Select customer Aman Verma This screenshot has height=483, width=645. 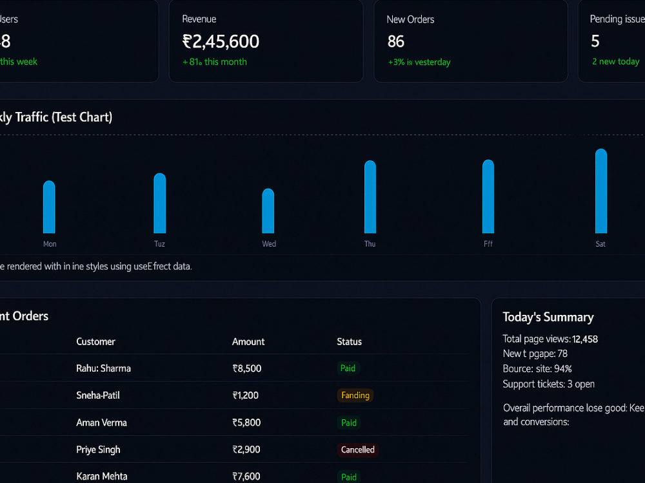click(x=102, y=422)
